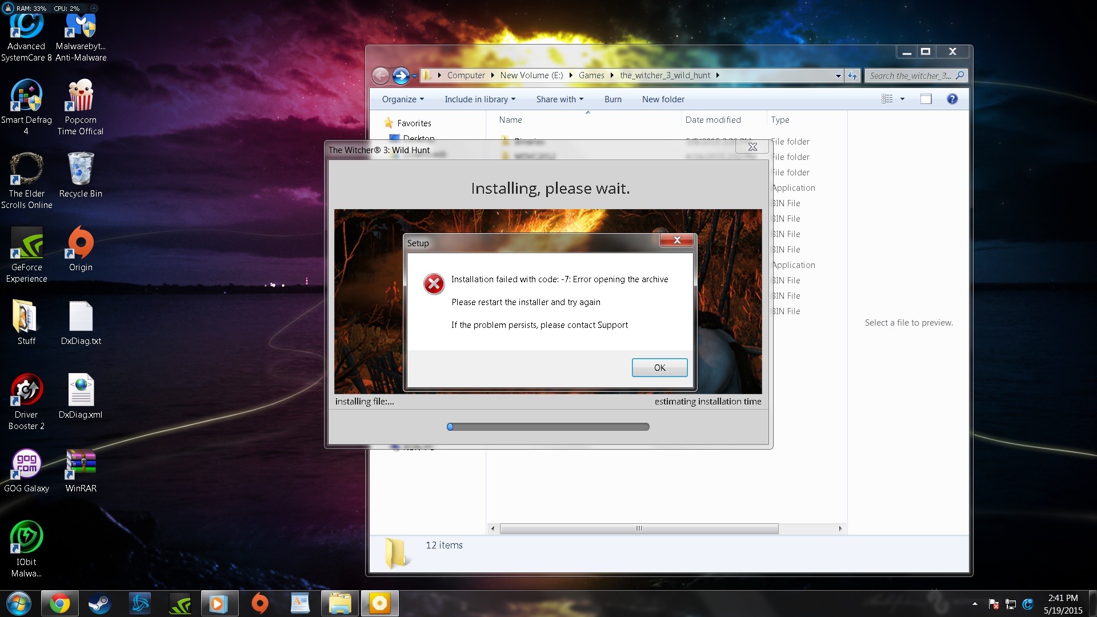The height and width of the screenshot is (617, 1097).
Task: Open media player taskbar icon
Action: [219, 604]
